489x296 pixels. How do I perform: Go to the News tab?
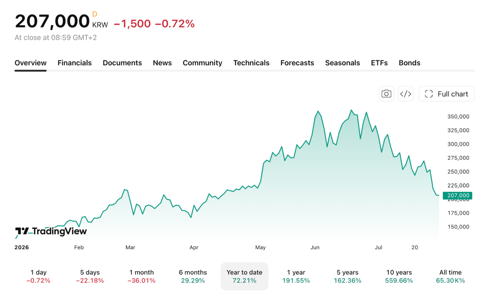(162, 63)
